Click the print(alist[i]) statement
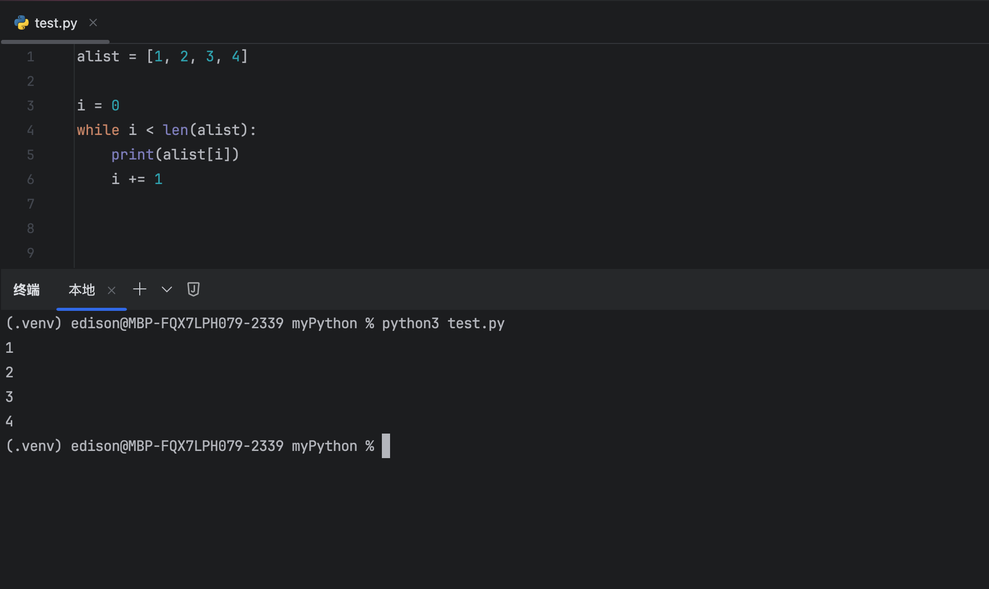Viewport: 989px width, 589px height. 175,154
